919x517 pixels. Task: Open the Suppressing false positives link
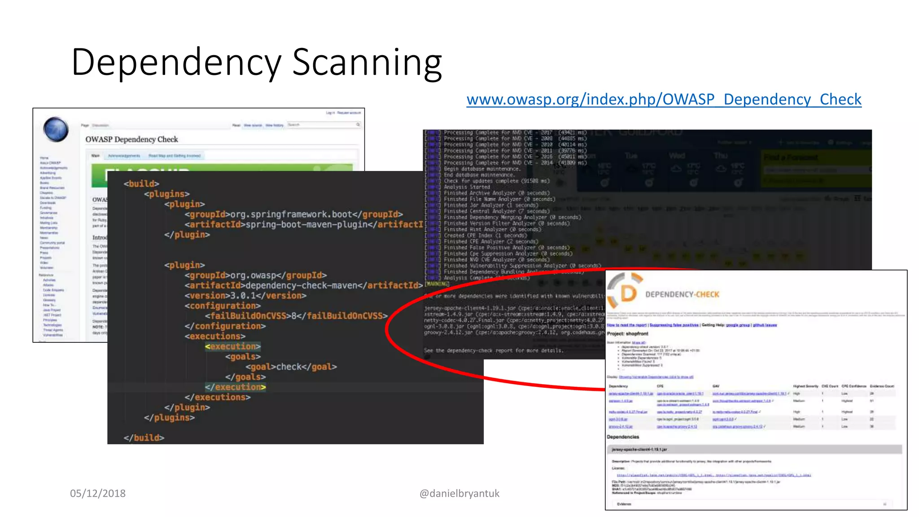(x=674, y=325)
